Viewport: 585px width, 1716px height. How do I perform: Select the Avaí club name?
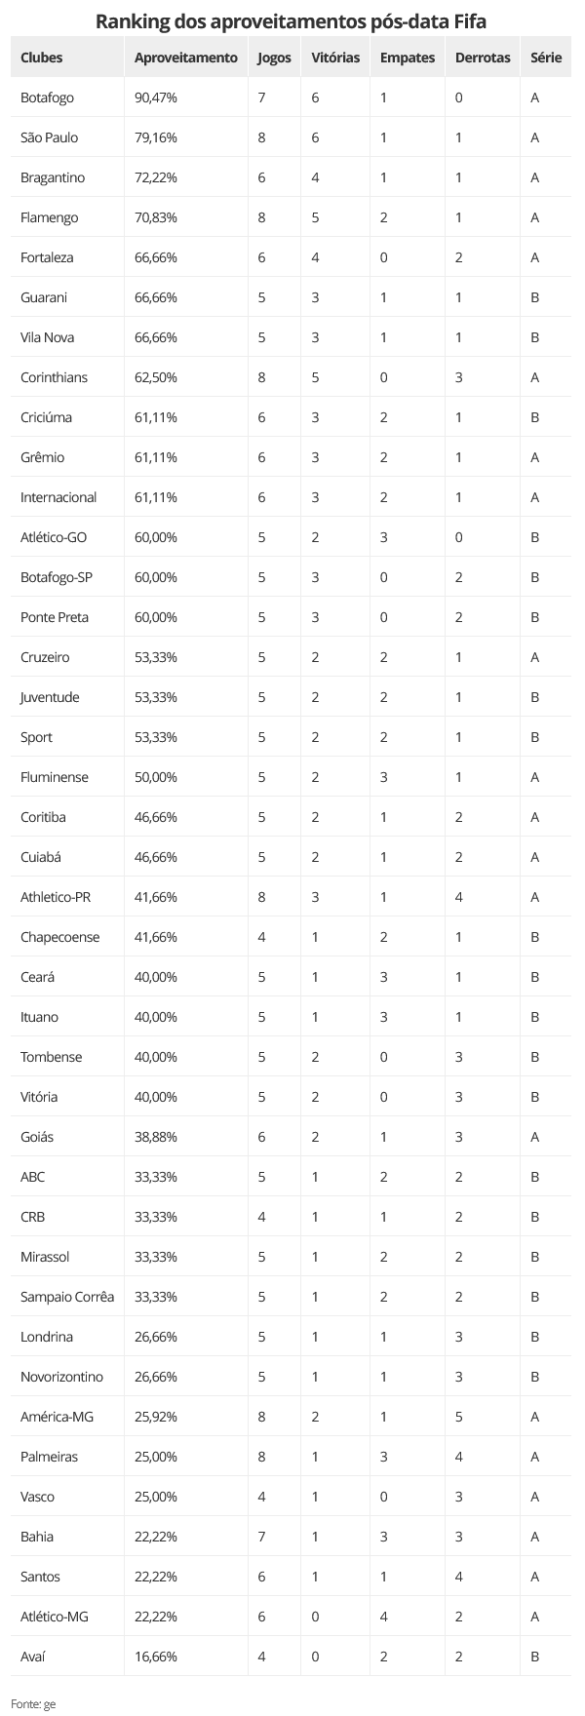pyautogui.click(x=33, y=1657)
